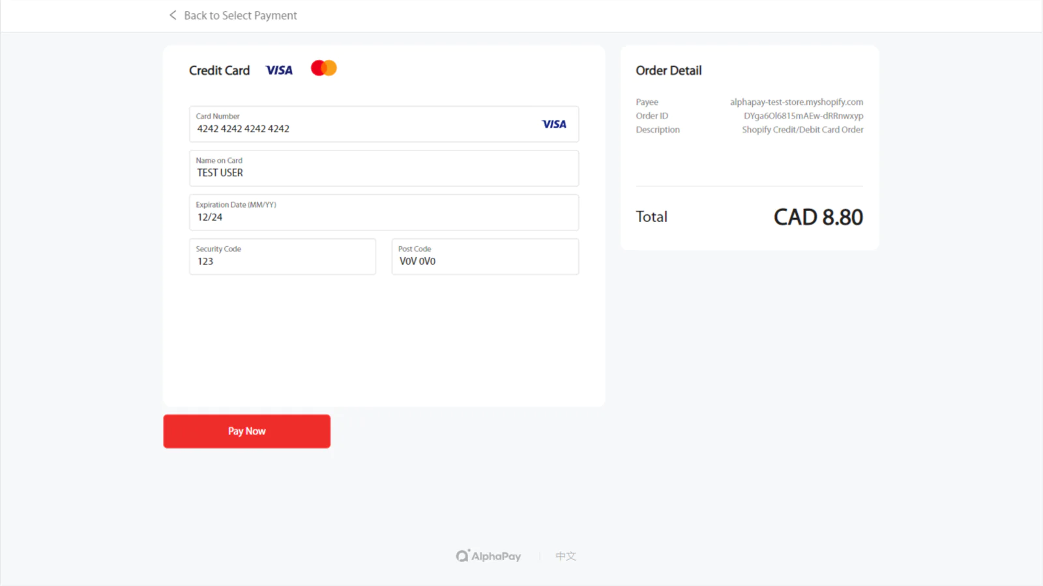Click the Total label
Viewport: 1043px width, 586px height.
[652, 217]
